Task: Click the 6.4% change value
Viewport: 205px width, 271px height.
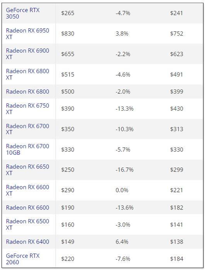Action: point(122,242)
